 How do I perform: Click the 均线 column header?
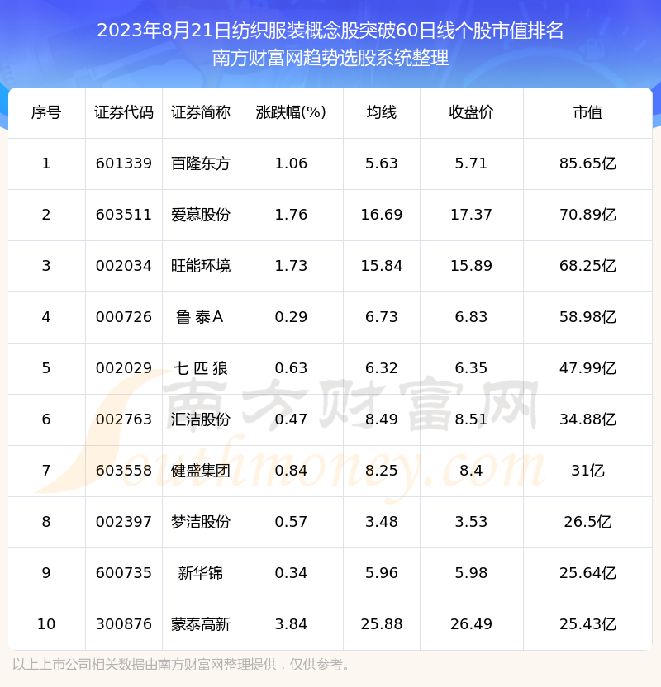[x=382, y=112]
